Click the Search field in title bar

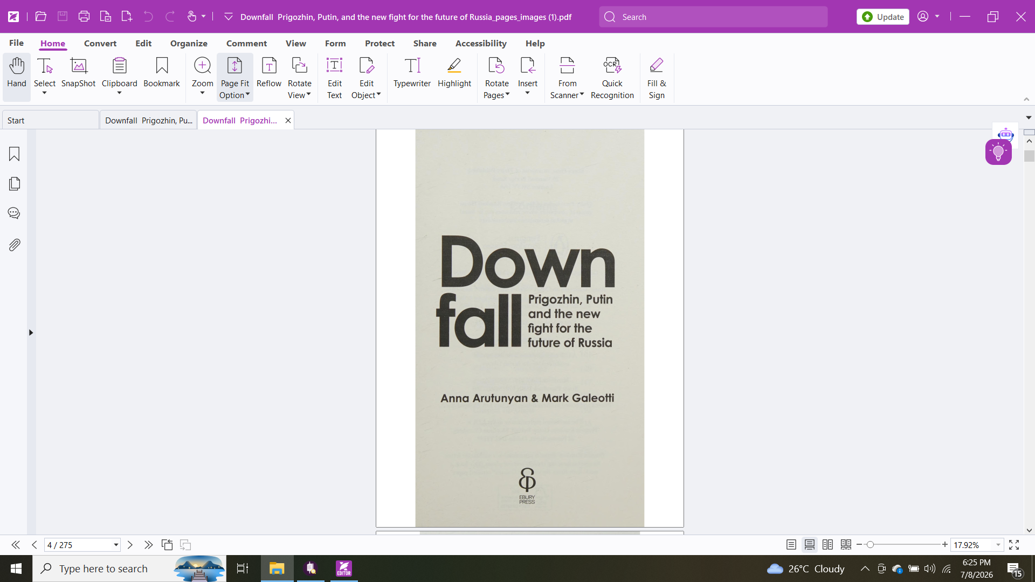(713, 17)
